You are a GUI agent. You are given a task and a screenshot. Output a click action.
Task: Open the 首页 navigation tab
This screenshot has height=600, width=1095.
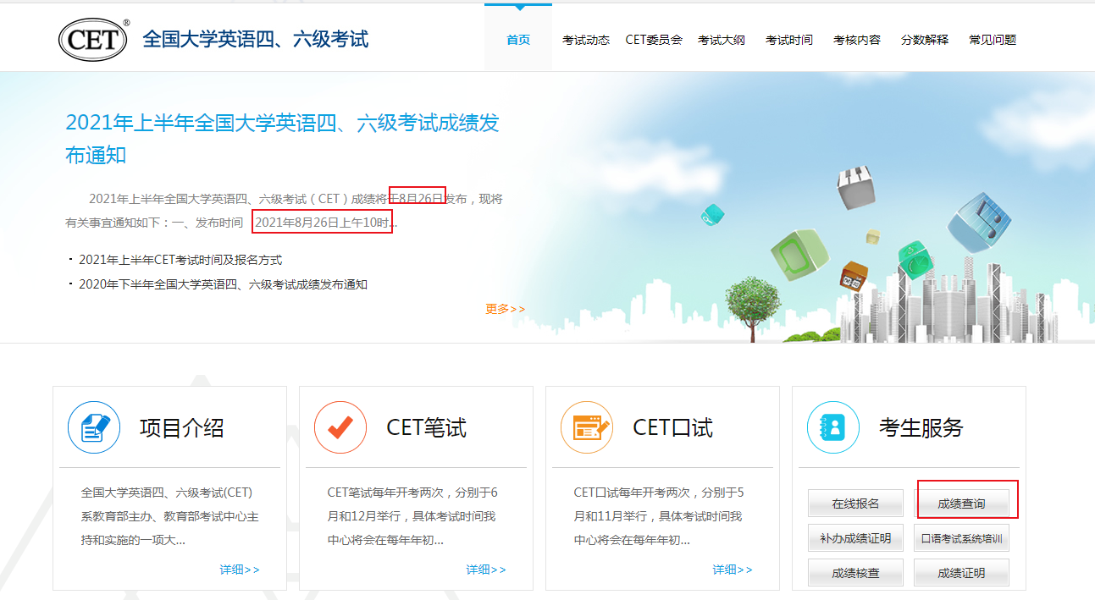(518, 40)
